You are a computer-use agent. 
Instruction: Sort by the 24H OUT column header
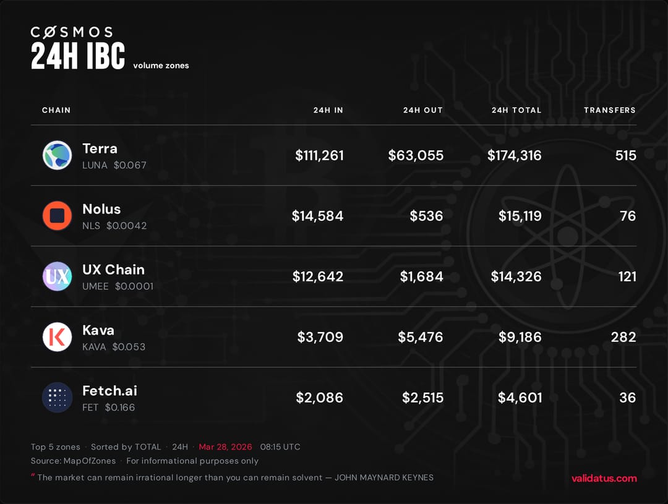423,110
